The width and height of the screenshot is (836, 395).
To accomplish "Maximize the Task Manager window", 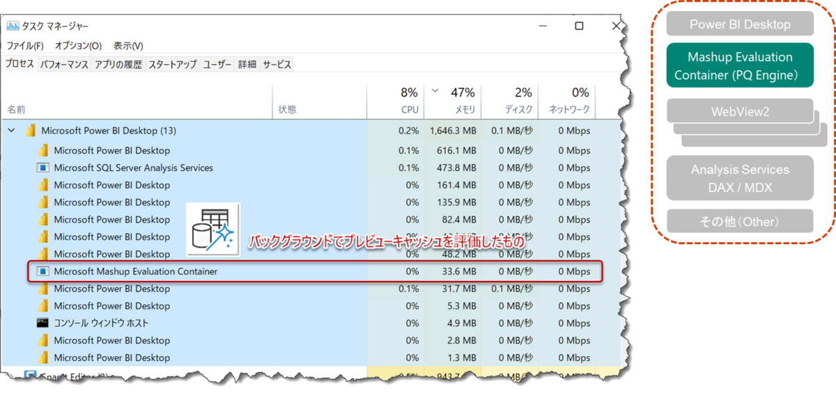I will pyautogui.click(x=579, y=26).
